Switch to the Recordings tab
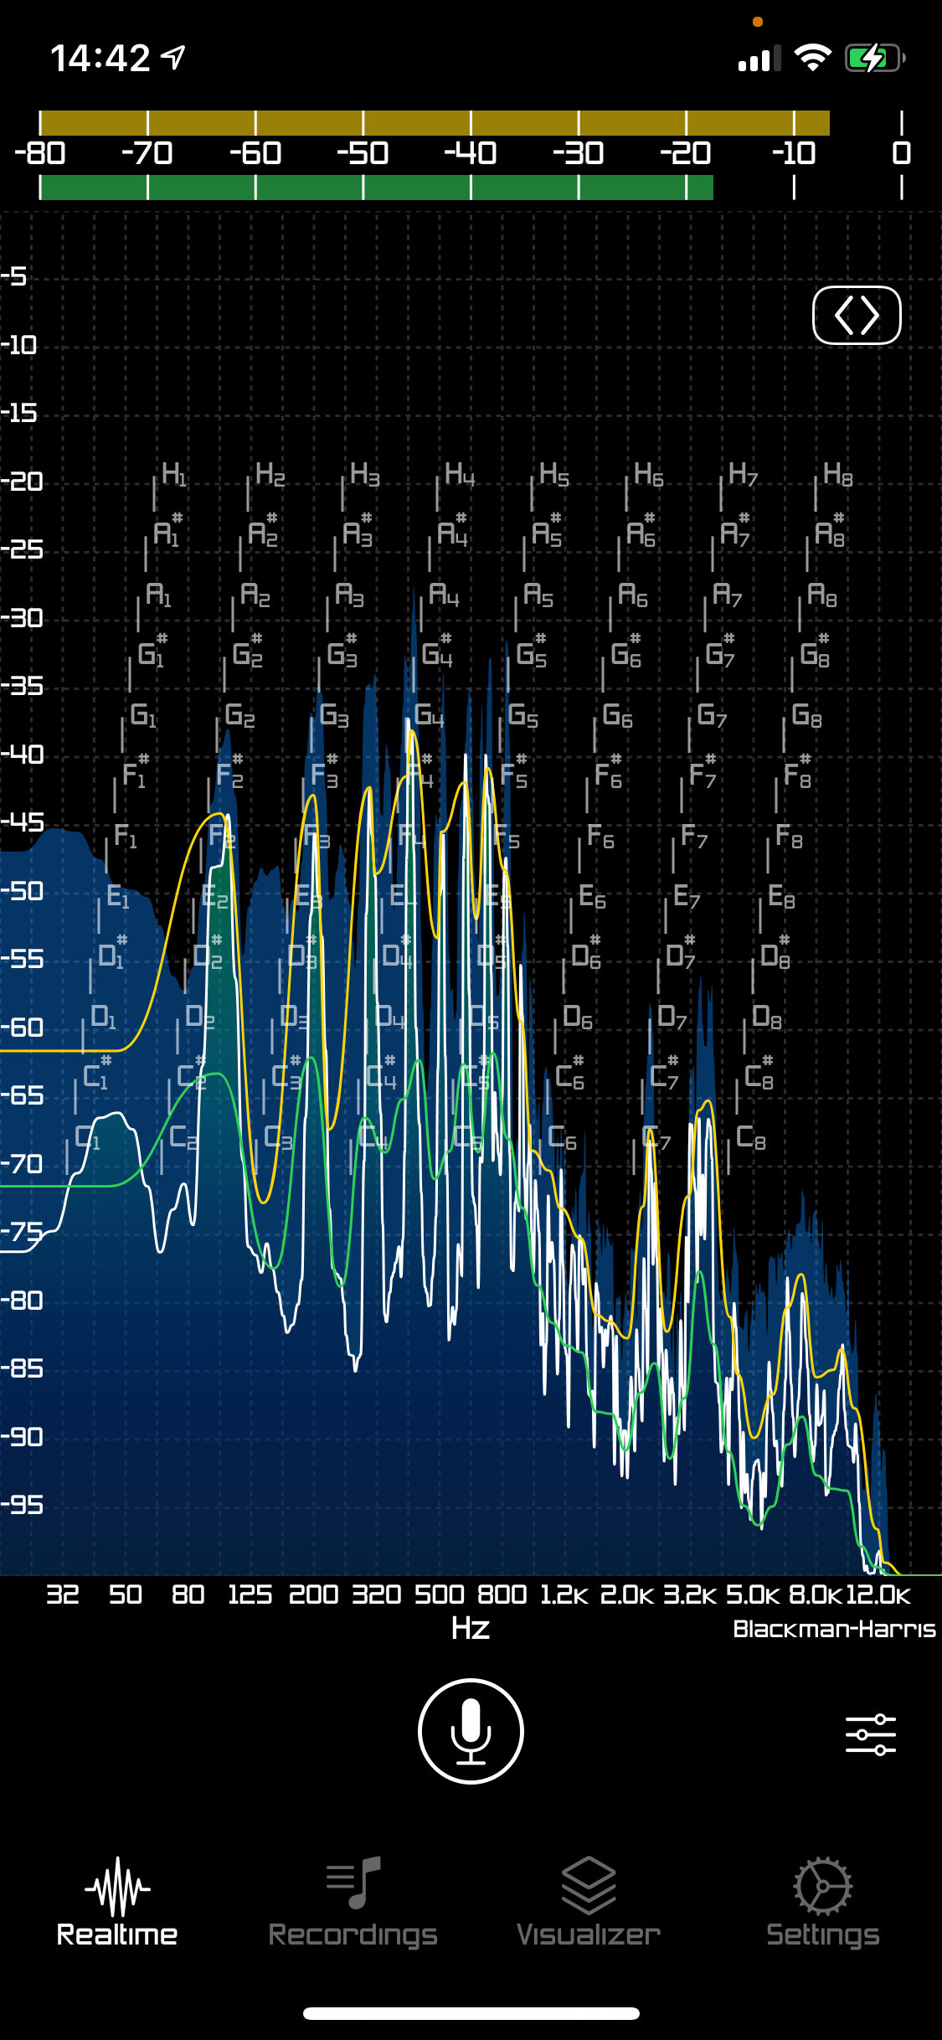 353,1901
